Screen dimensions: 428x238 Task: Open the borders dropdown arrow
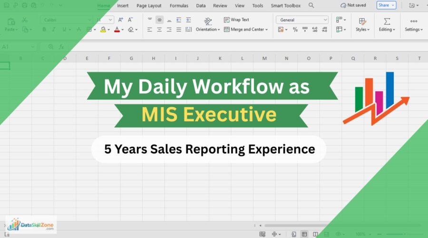(95, 30)
